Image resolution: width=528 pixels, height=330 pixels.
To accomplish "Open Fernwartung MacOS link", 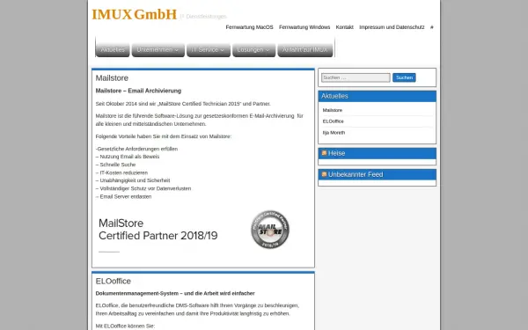I will [250, 27].
